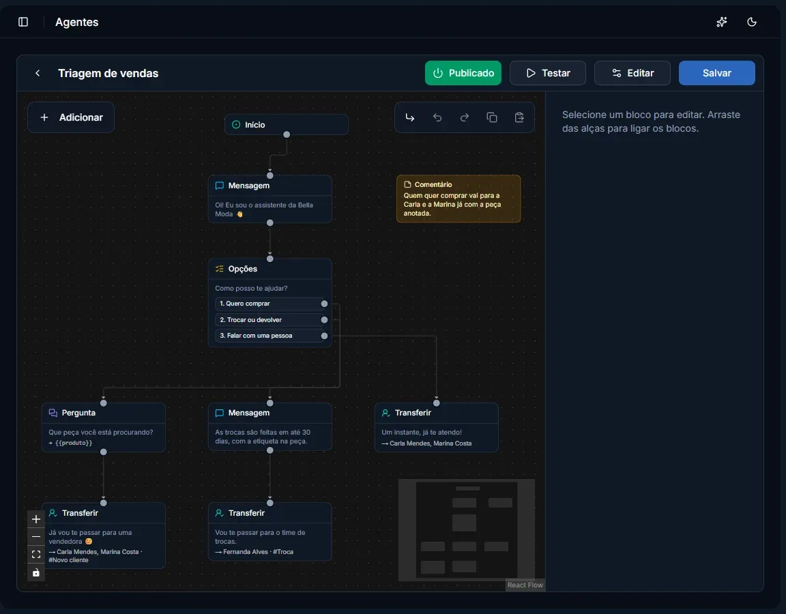Click the Início circle icon
Screen dimensions: 786x614
pyautogui.click(x=236, y=124)
